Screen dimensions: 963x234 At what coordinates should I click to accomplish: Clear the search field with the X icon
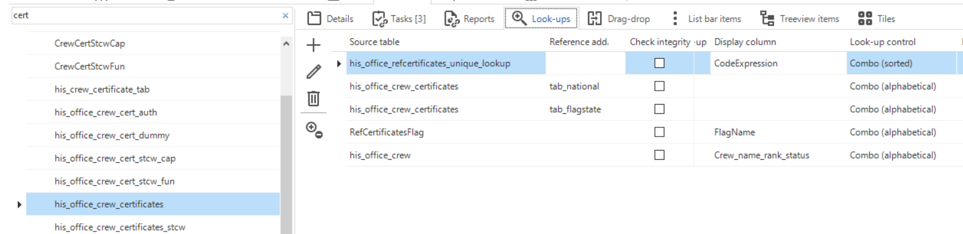tap(286, 15)
